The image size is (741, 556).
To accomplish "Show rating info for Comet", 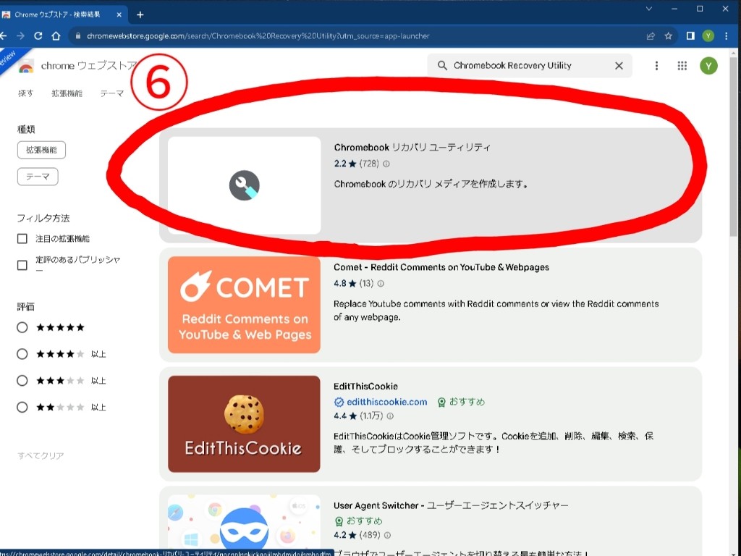I will coord(381,284).
